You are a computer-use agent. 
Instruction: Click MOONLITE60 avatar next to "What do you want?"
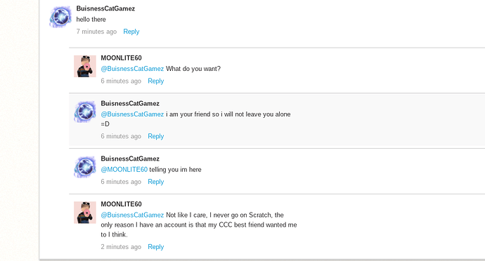(x=85, y=66)
